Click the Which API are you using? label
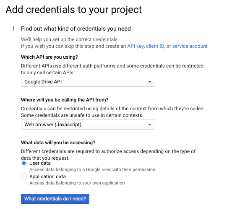This screenshot has width=232, height=213. point(50,57)
